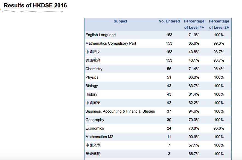Click the 'Subject' column header
Screen dimensions: 242x160
click(120, 21)
